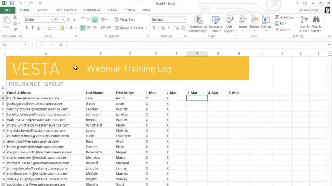This screenshot has height=186, width=332.
Task: Open Find & Select binoculars menu
Action: [316, 24]
